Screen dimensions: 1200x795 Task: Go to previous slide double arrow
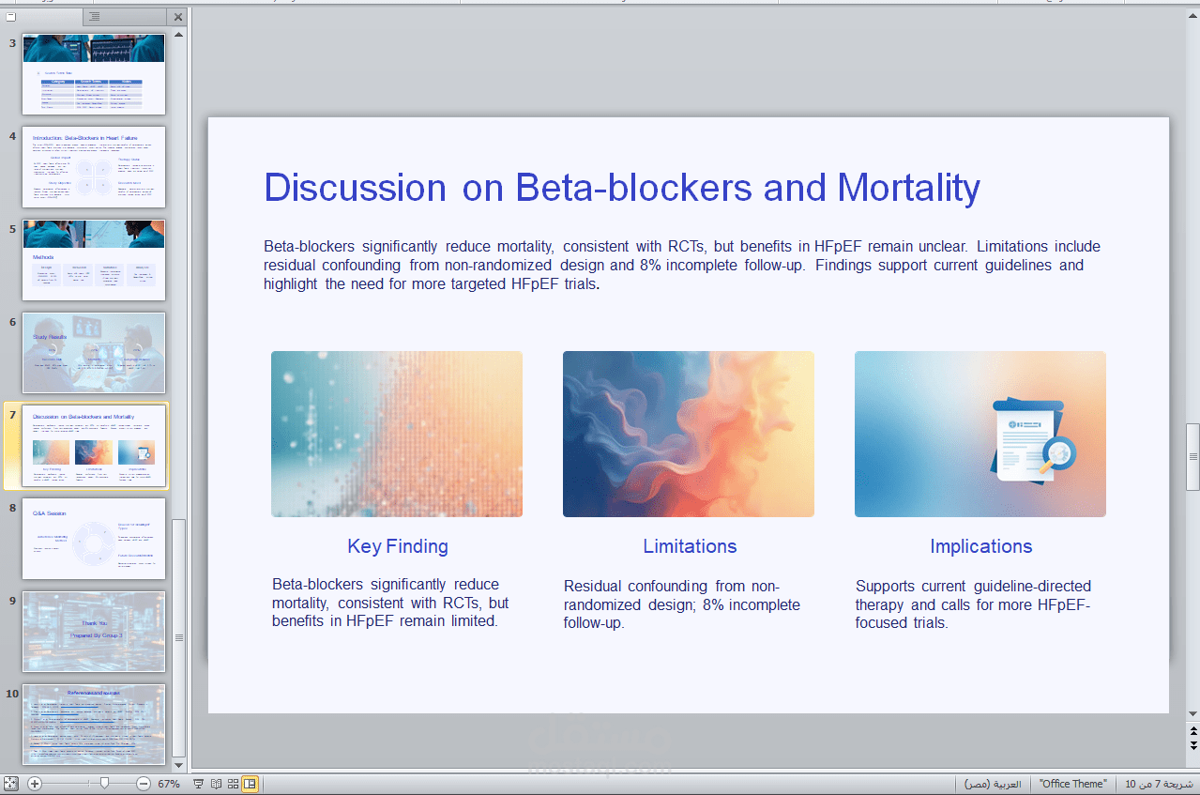tap(1192, 731)
